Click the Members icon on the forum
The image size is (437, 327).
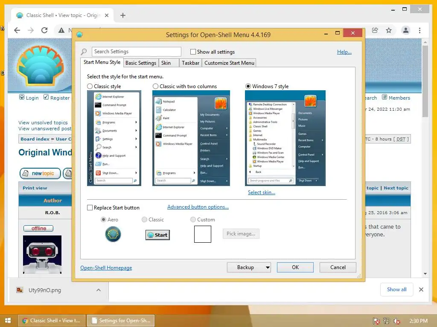385,97
